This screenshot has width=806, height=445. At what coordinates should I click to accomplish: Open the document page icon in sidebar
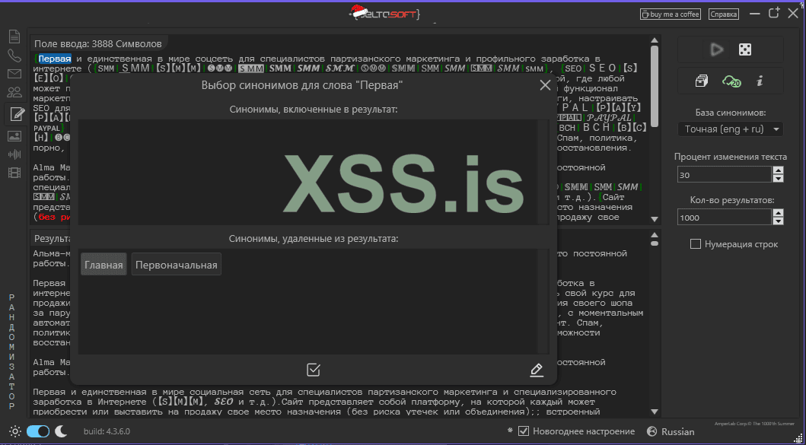click(x=14, y=37)
